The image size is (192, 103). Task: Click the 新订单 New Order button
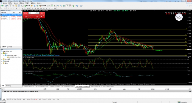tap(27, 6)
